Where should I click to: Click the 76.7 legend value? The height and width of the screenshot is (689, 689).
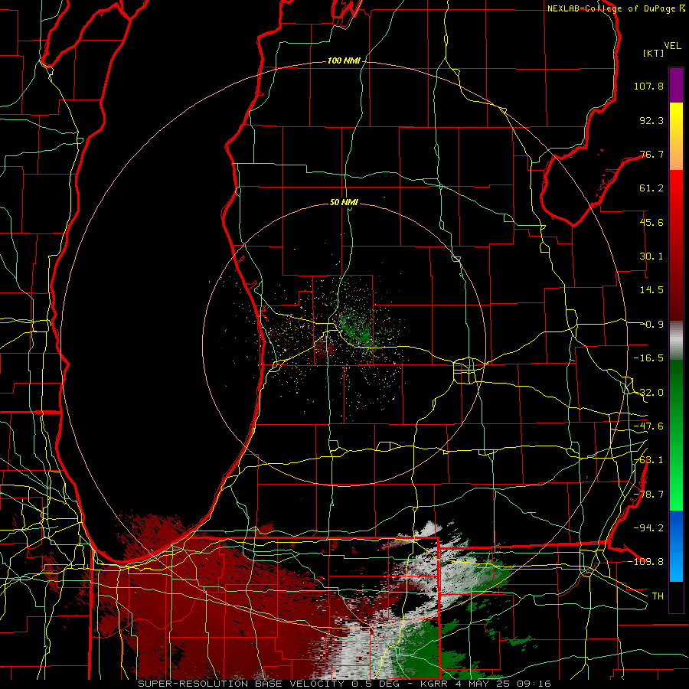(651, 154)
